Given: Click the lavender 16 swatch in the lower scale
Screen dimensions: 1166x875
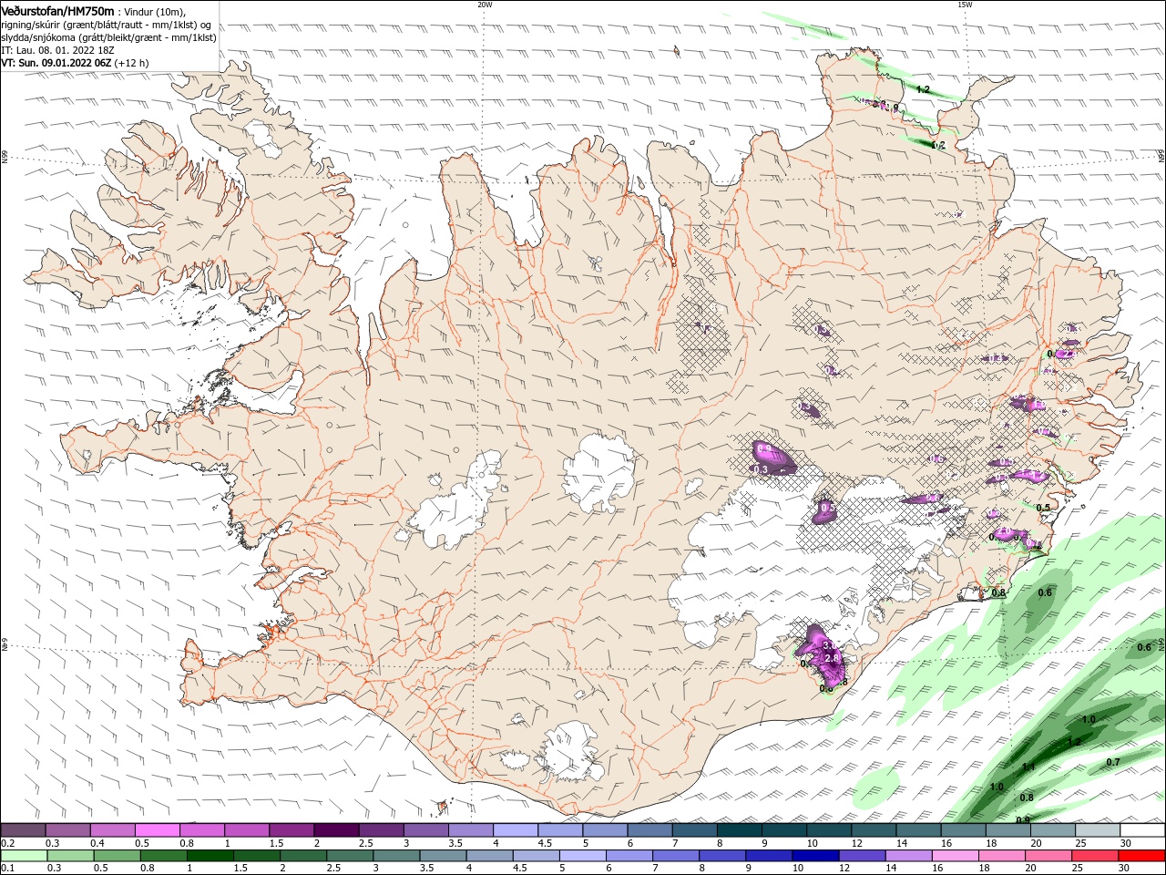Looking at the screenshot, I should tap(956, 856).
